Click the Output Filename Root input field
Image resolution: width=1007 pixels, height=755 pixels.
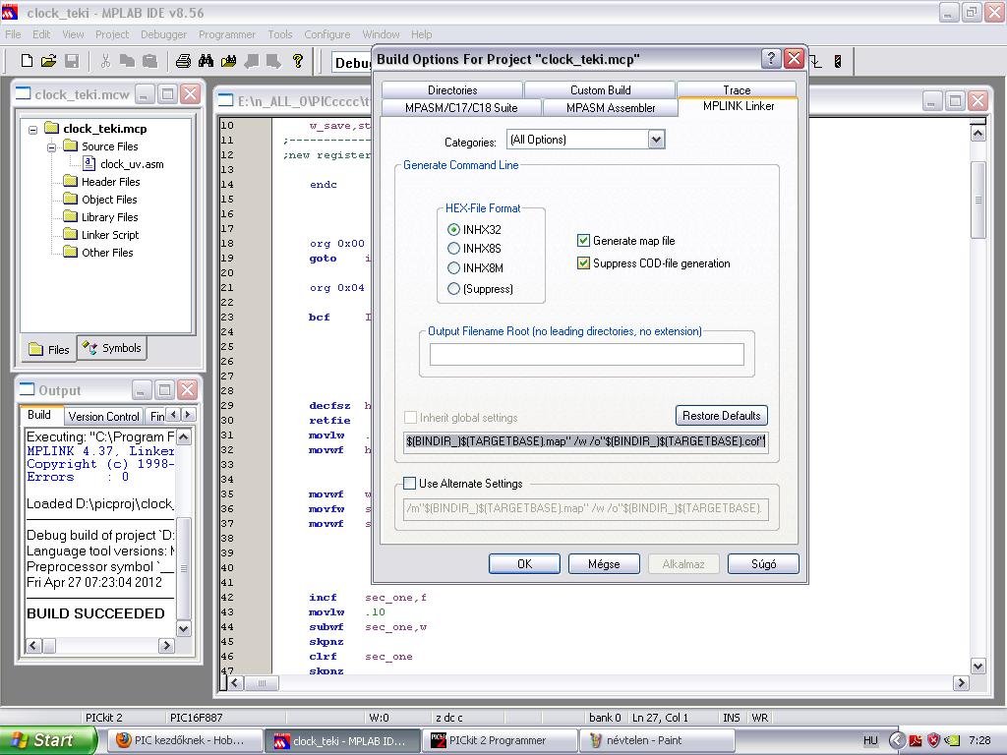[x=586, y=354]
